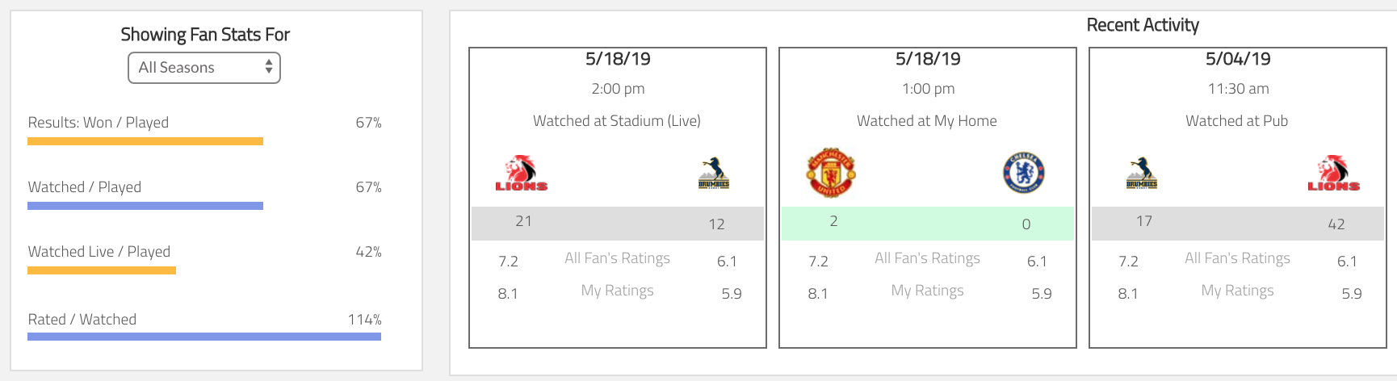Image resolution: width=1397 pixels, height=381 pixels.
Task: Click the Lions logo in the 5/04/19 card
Action: tap(1333, 174)
